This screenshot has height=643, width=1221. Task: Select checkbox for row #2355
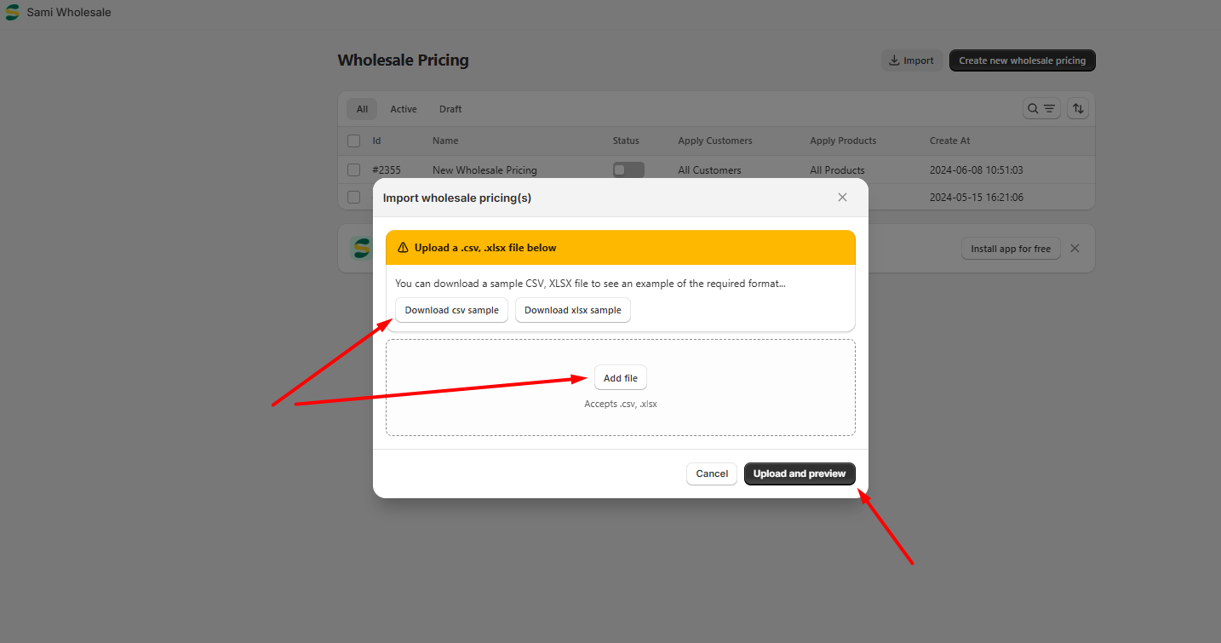pyautogui.click(x=354, y=170)
